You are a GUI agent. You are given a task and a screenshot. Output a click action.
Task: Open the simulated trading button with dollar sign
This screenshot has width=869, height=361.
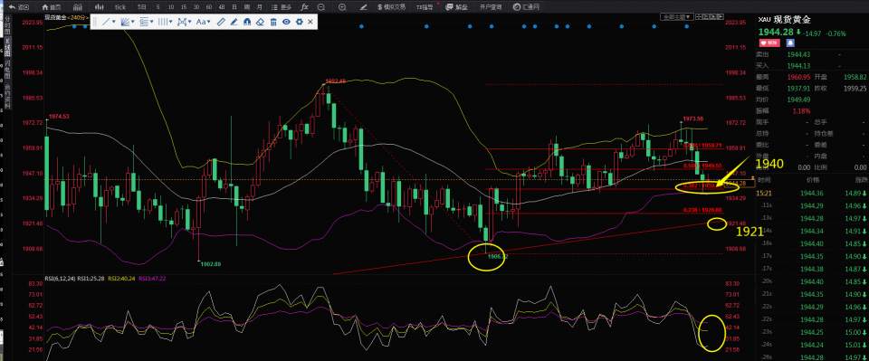click(391, 7)
